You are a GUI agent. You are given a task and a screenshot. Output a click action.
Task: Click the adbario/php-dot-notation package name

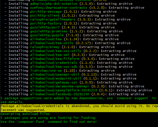tap(54, 4)
